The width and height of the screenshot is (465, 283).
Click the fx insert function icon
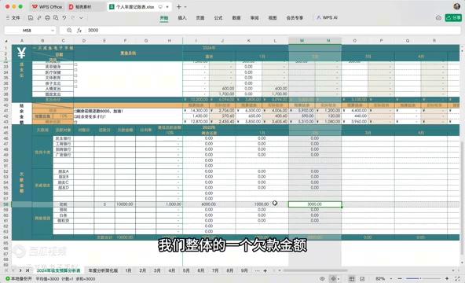coord(79,30)
